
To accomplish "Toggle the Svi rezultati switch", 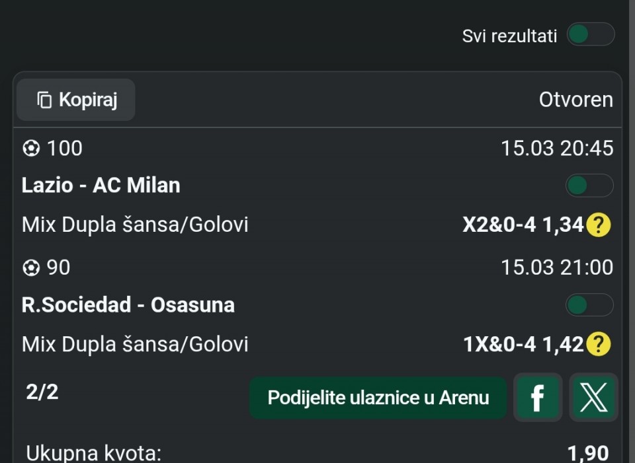I will 590,34.
